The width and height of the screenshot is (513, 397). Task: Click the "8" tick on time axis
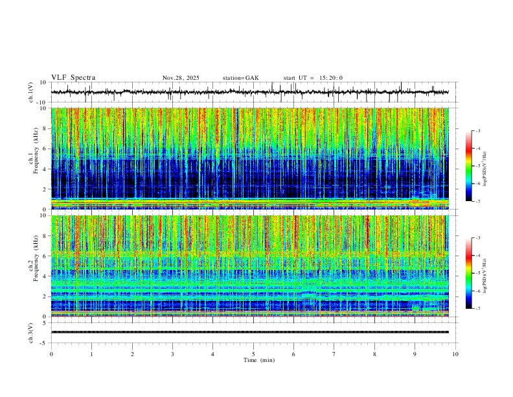click(x=374, y=354)
